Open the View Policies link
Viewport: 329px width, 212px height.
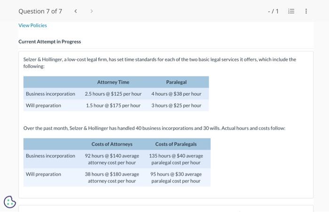coord(32,25)
